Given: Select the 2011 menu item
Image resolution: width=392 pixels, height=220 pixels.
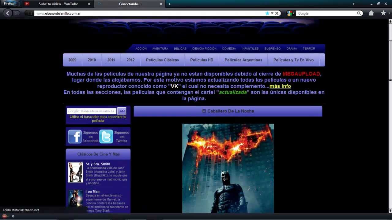Looking at the screenshot, I should [111, 60].
